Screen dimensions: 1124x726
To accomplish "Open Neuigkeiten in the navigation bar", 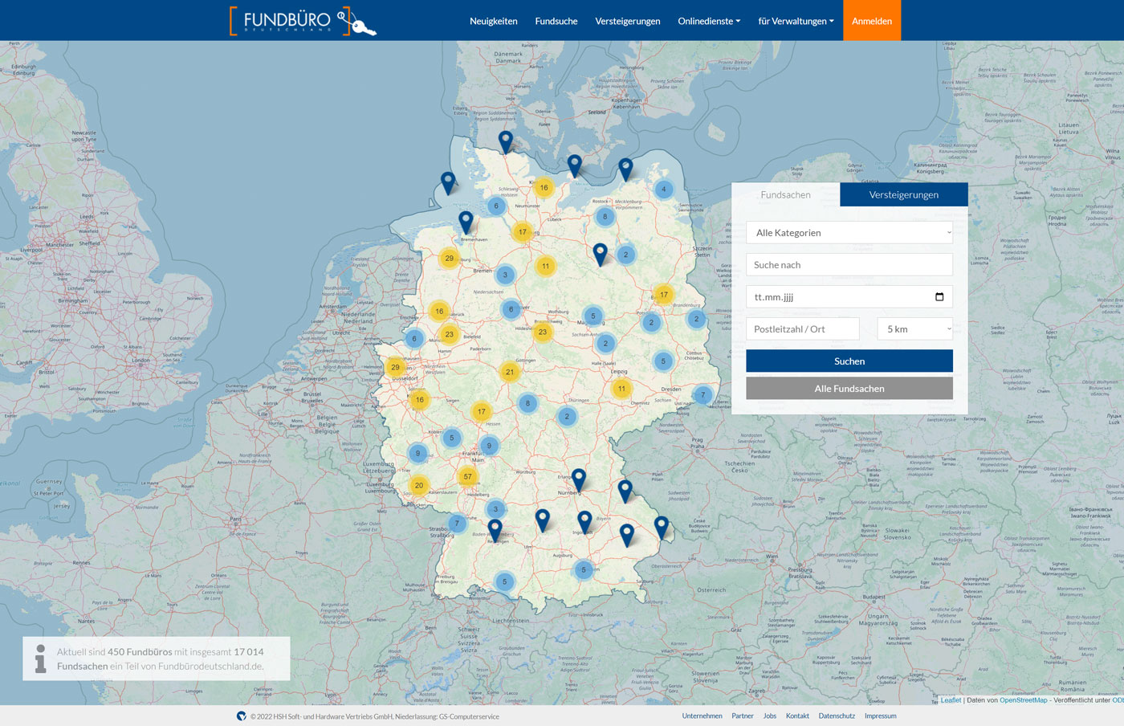I will click(x=493, y=21).
